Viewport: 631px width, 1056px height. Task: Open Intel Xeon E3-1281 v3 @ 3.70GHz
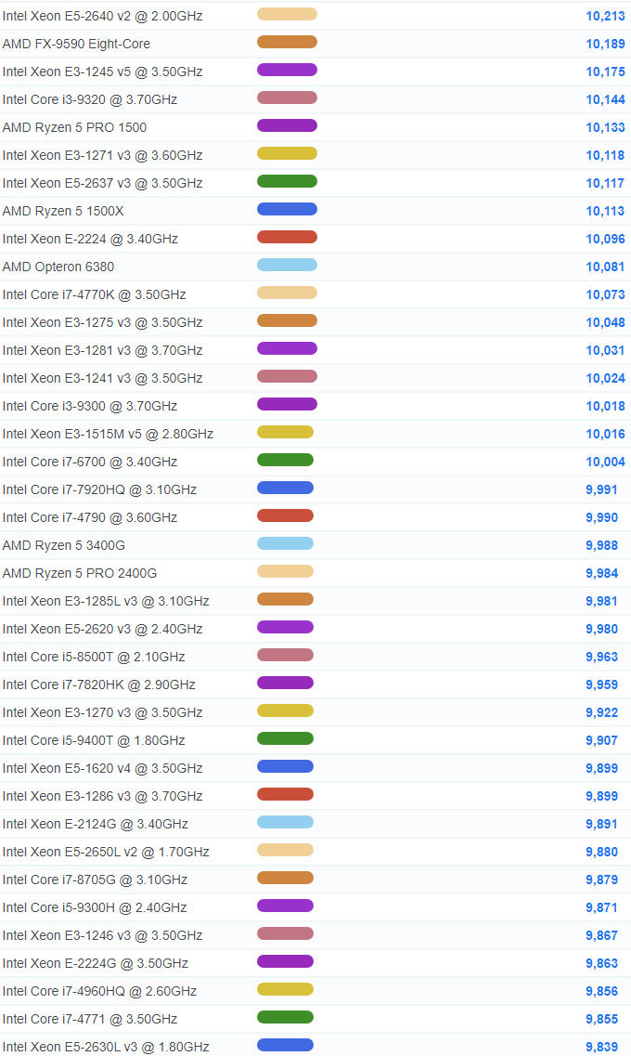pos(102,350)
